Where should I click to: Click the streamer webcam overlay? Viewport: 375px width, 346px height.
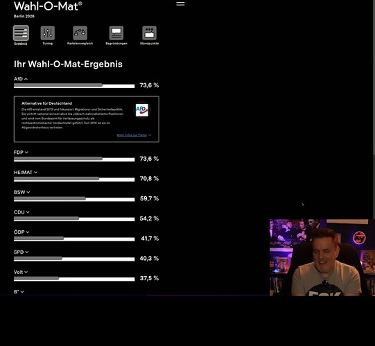coord(322,257)
